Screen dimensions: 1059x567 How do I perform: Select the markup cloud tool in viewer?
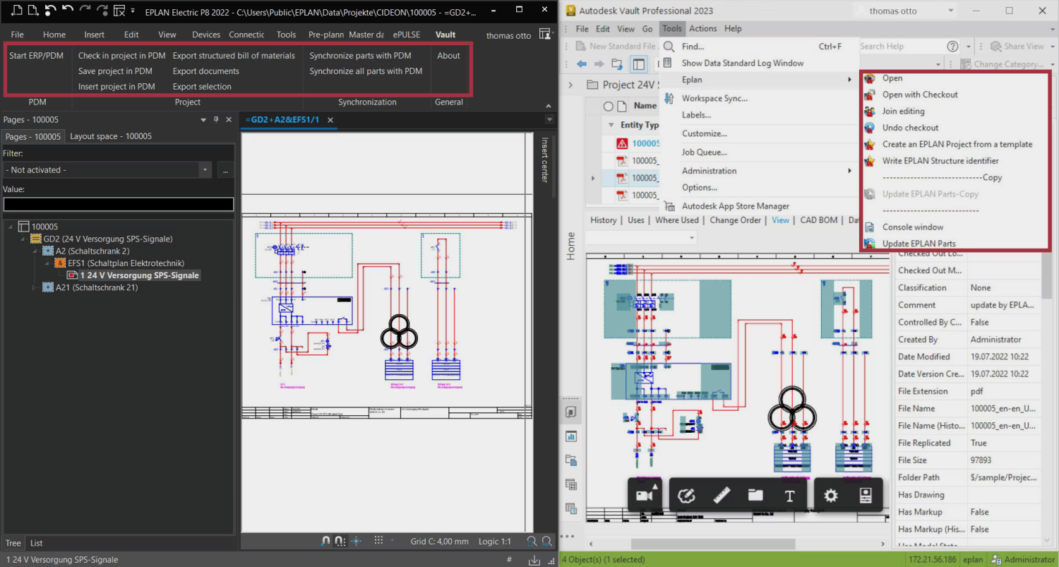(x=686, y=495)
